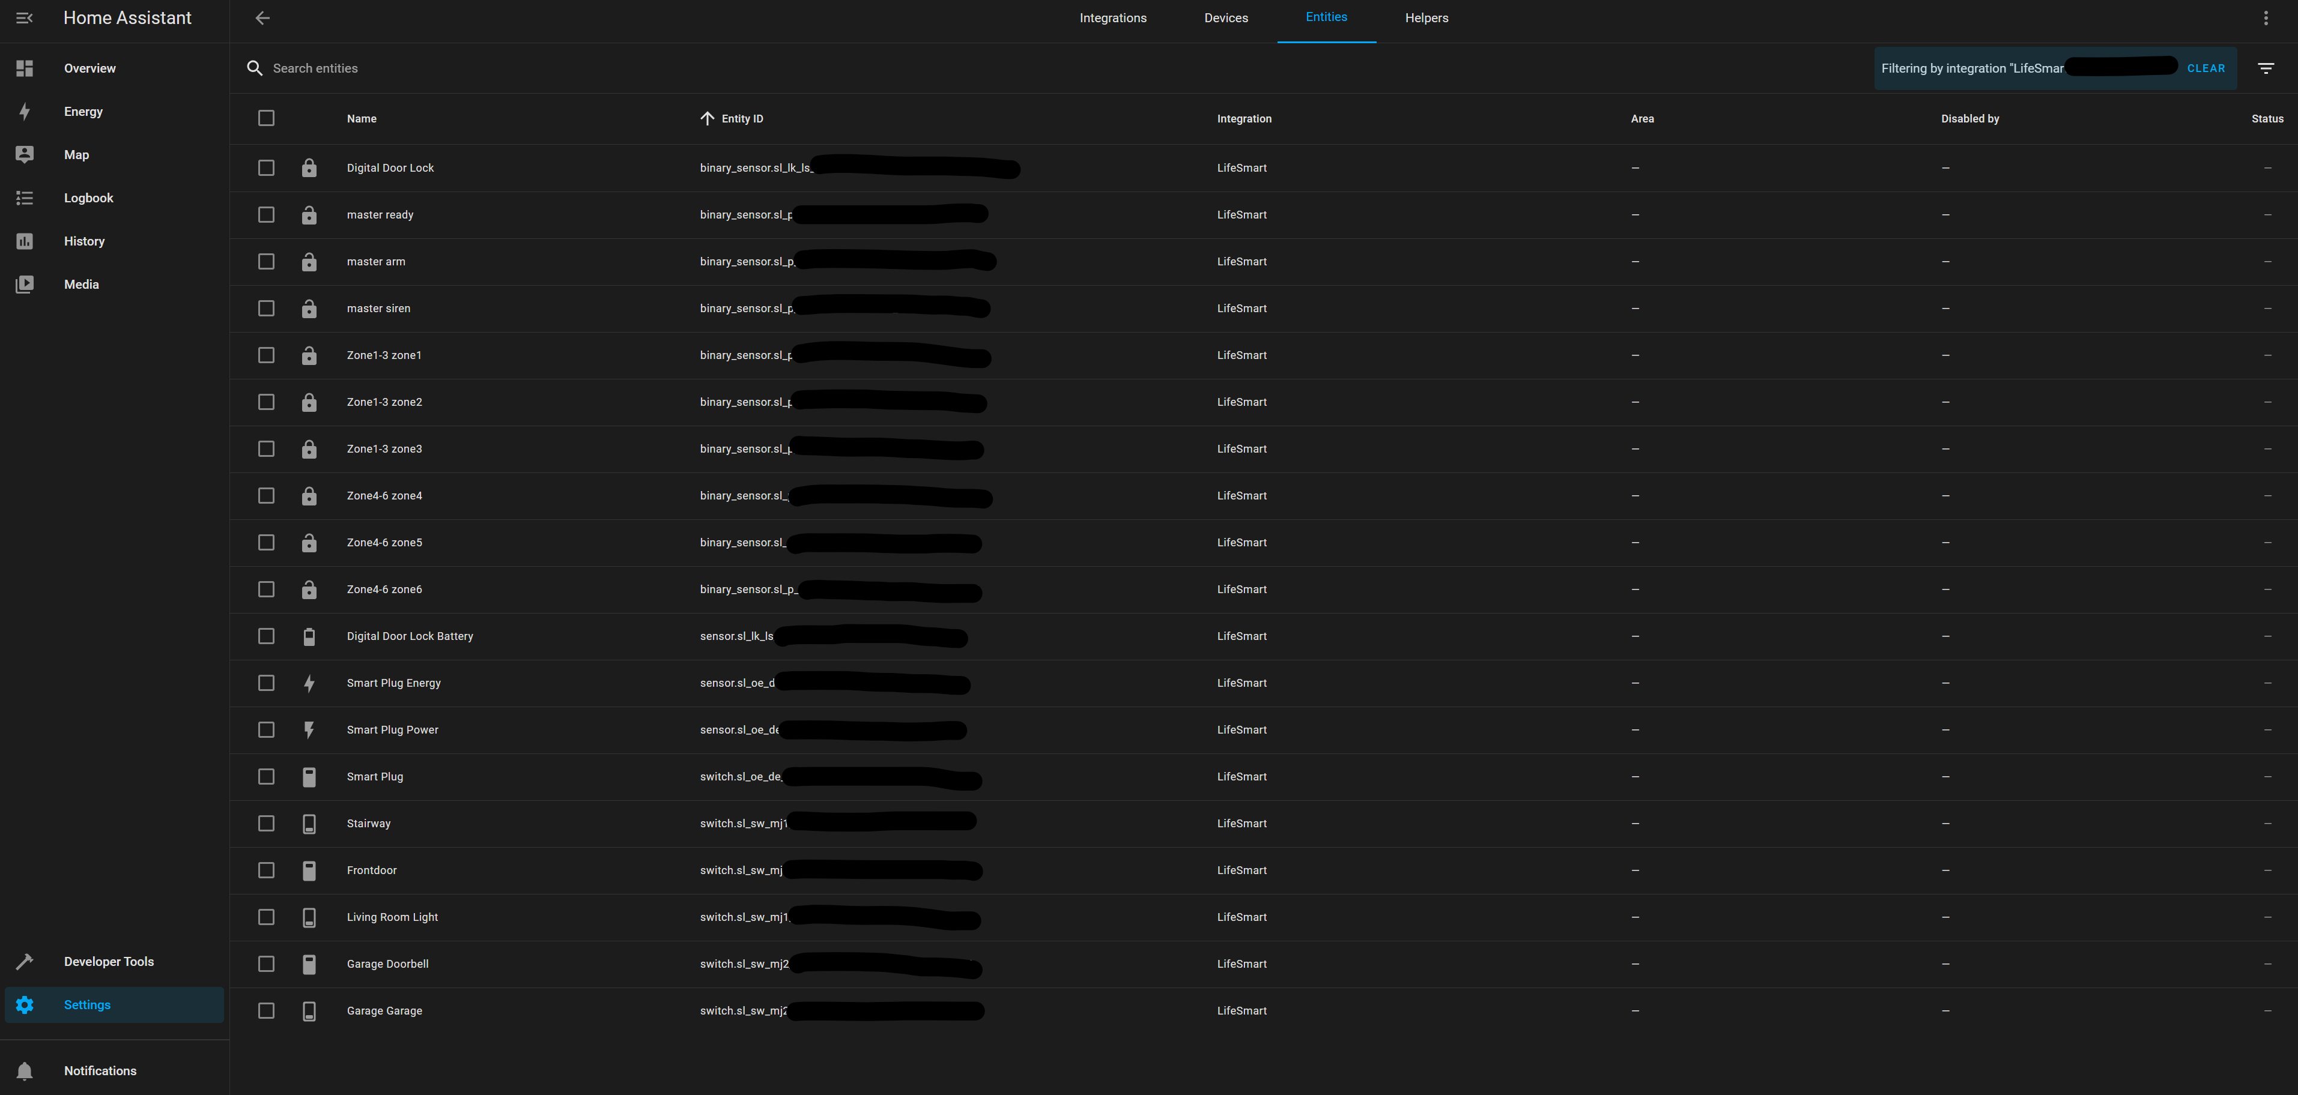Collapse the sidebar with hamburger menu icon
This screenshot has height=1095, width=2298.
point(24,18)
